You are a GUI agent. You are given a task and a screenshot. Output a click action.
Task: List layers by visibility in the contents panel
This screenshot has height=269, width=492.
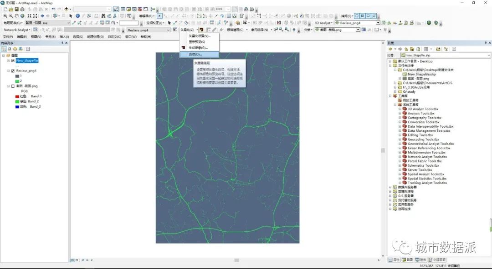click(15, 49)
